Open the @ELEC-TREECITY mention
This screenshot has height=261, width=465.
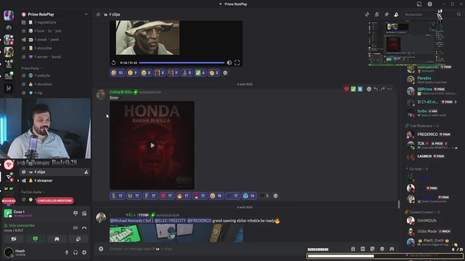click(170, 220)
